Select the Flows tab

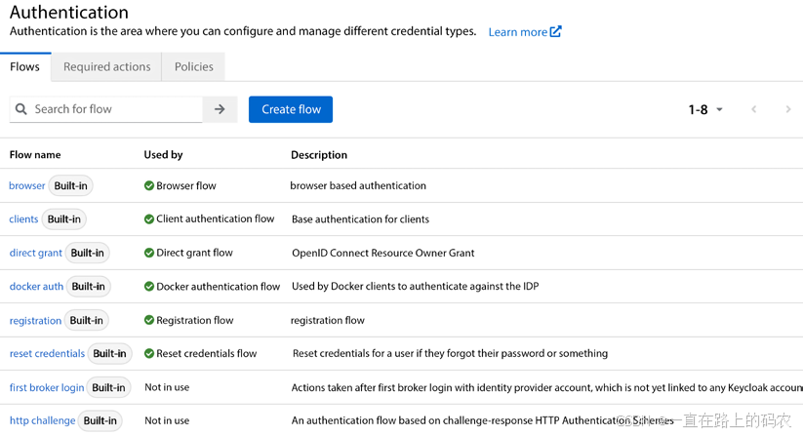point(24,66)
